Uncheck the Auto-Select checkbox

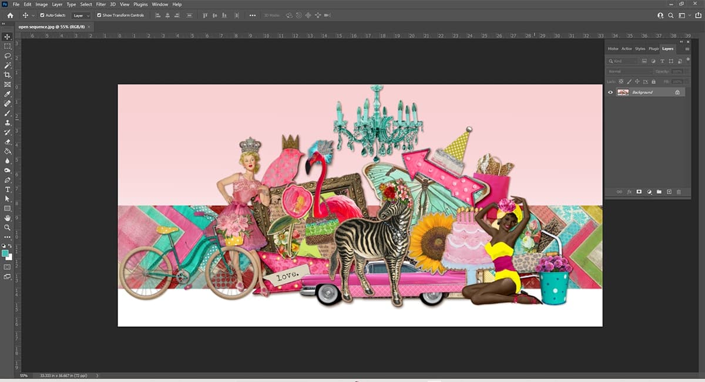[x=42, y=15]
